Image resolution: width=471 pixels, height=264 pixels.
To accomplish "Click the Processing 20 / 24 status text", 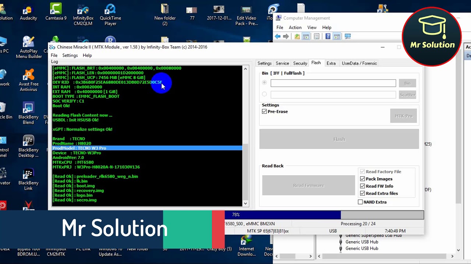I will pyautogui.click(x=358, y=224).
